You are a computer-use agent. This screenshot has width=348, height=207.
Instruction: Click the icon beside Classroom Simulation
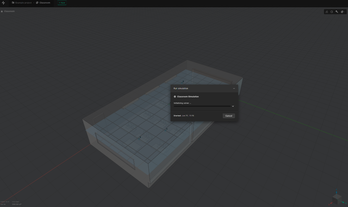(175, 96)
